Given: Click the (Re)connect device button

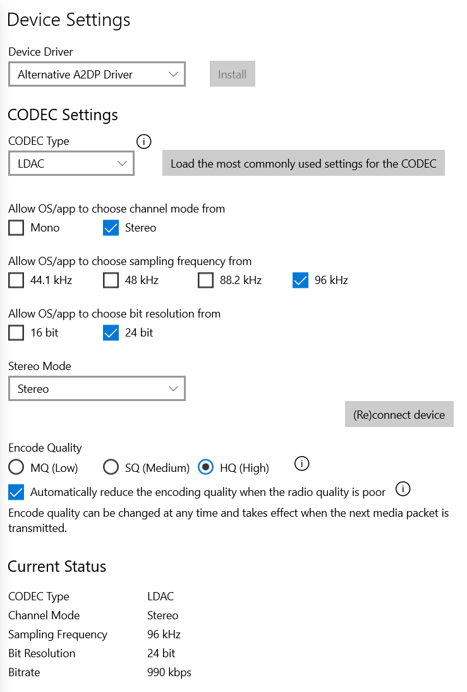Looking at the screenshot, I should pyautogui.click(x=399, y=415).
